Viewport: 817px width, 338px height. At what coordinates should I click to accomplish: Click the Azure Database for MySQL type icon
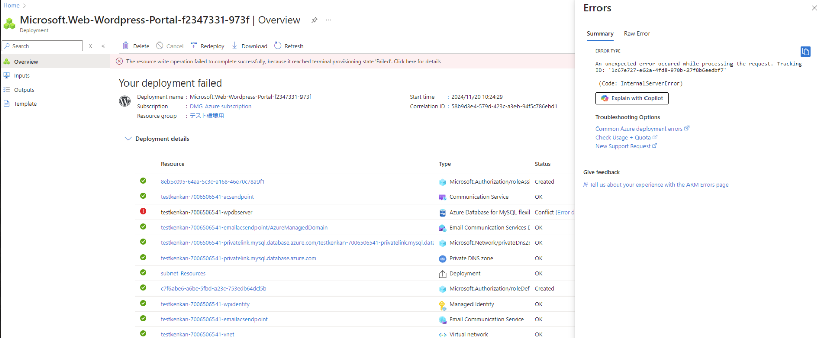click(443, 213)
